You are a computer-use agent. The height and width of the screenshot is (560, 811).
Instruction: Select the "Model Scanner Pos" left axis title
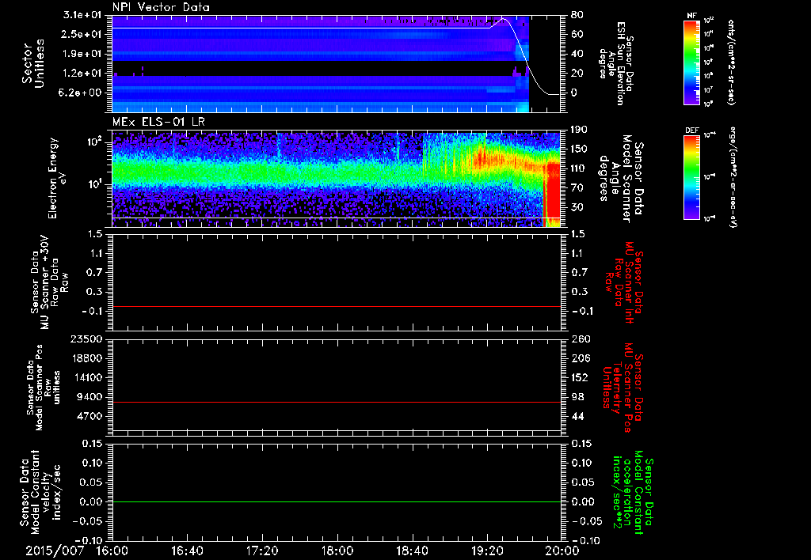(x=43, y=388)
